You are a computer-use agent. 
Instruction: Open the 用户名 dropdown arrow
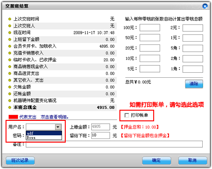click(58, 127)
